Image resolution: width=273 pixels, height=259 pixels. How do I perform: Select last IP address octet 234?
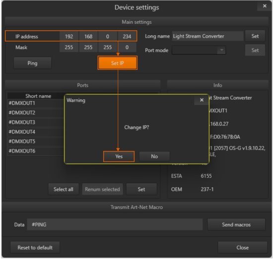click(x=127, y=37)
